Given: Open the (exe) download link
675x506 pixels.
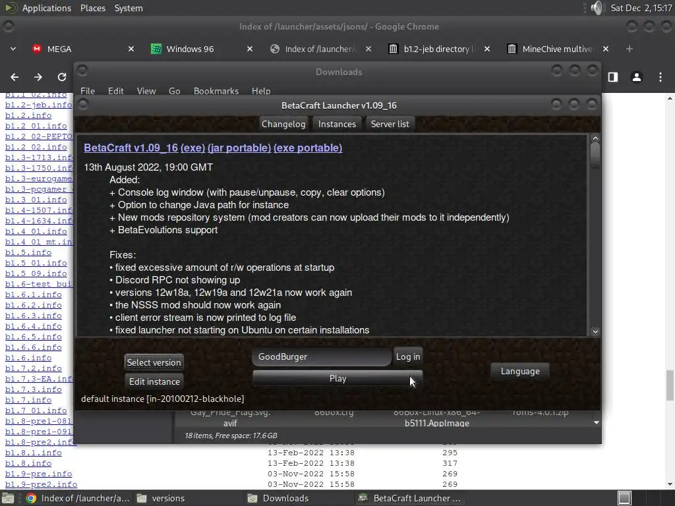Looking at the screenshot, I should tap(193, 148).
